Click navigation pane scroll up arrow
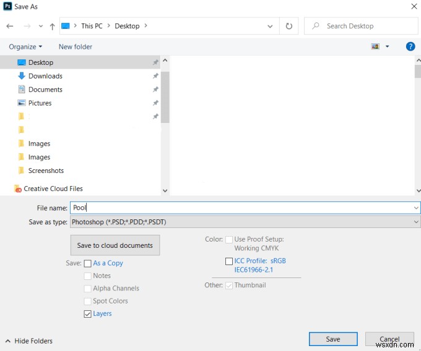The image size is (421, 351). [x=165, y=61]
